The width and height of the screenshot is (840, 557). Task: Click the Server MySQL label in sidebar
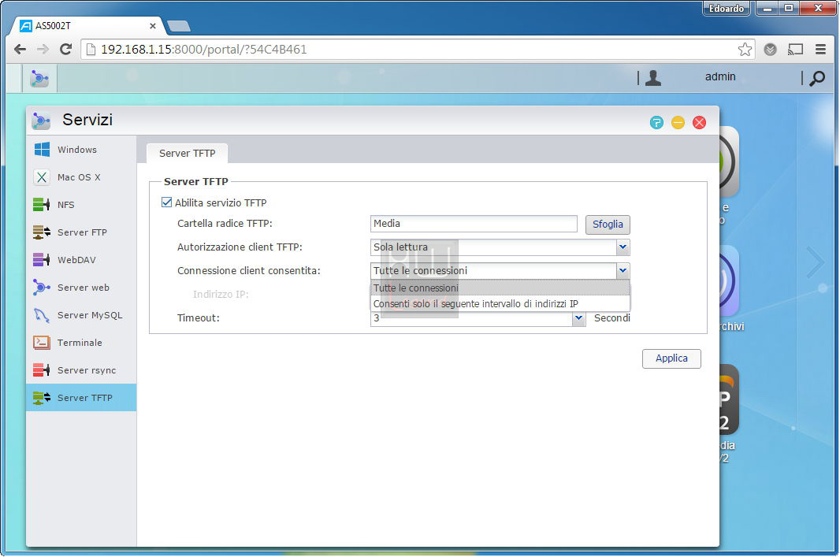[90, 315]
